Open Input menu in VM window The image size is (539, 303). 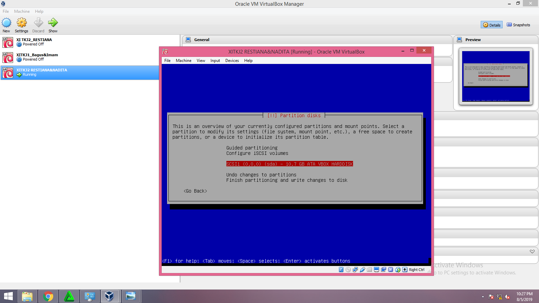[x=215, y=61]
